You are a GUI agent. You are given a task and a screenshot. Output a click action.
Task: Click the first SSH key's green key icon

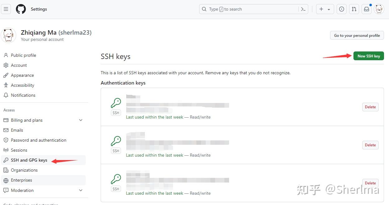pyautogui.click(x=116, y=103)
